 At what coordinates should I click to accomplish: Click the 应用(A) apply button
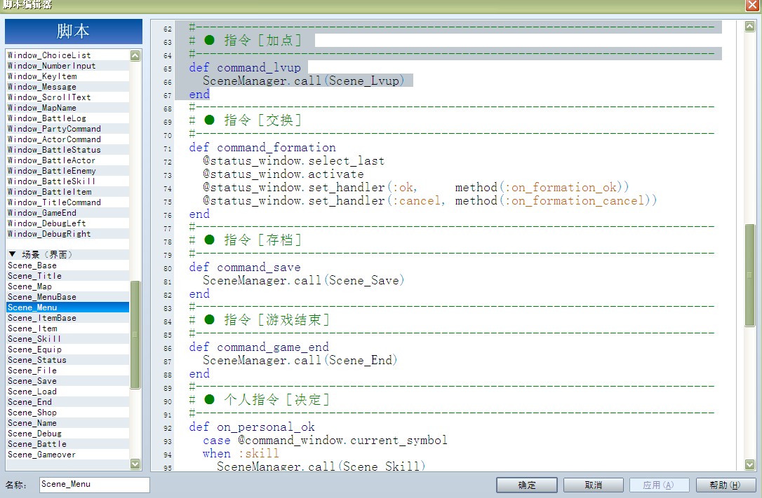659,485
